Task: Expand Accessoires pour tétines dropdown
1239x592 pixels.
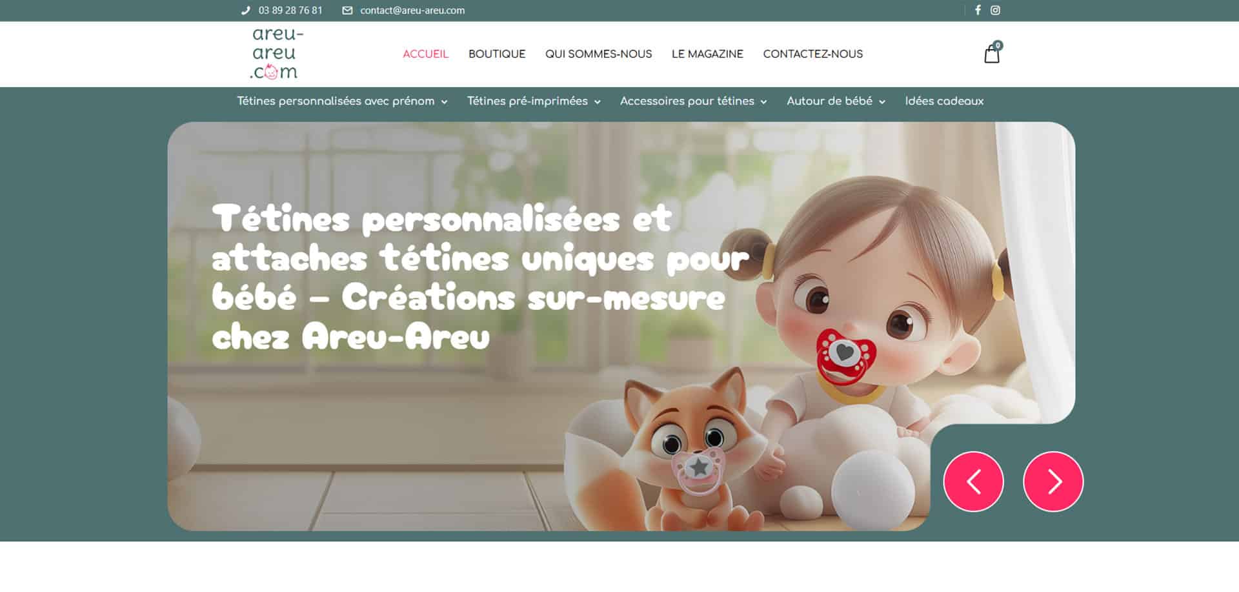Action: (x=693, y=101)
